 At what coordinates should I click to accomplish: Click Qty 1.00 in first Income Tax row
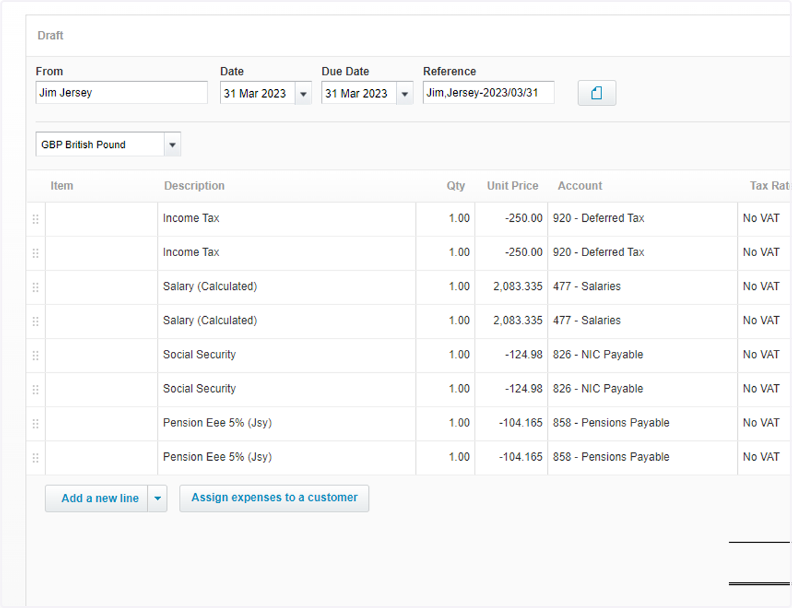click(x=445, y=219)
